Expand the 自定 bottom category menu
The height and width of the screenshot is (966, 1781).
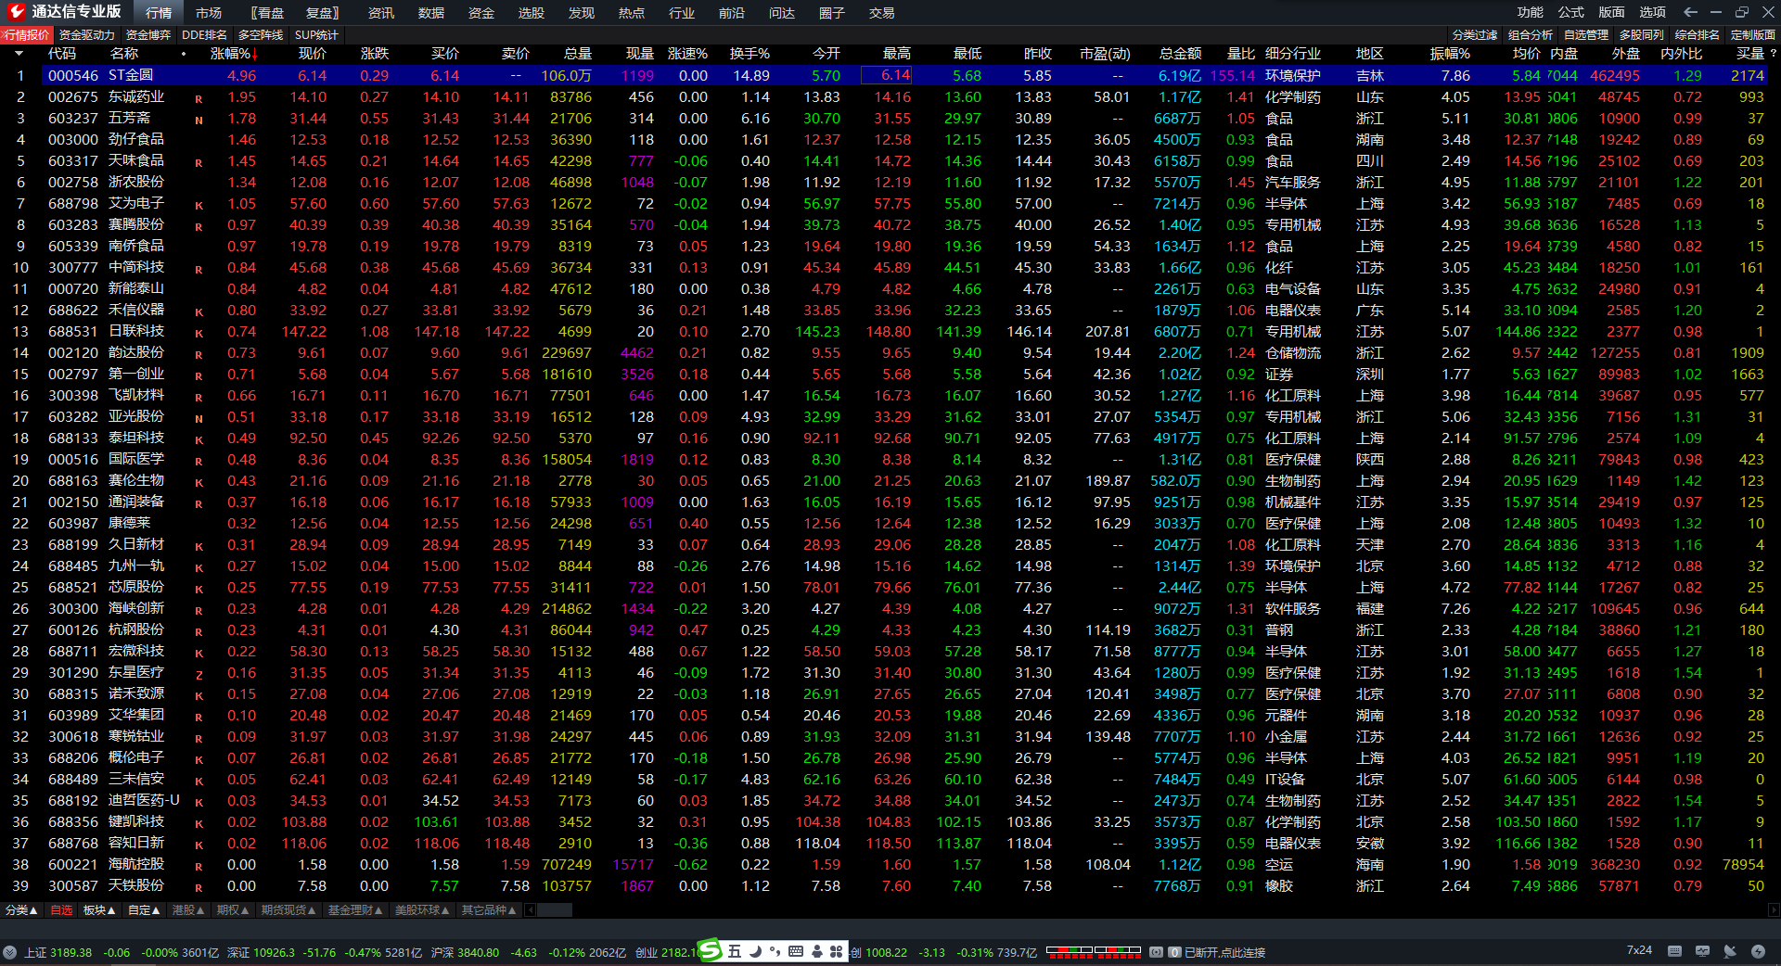(x=144, y=910)
